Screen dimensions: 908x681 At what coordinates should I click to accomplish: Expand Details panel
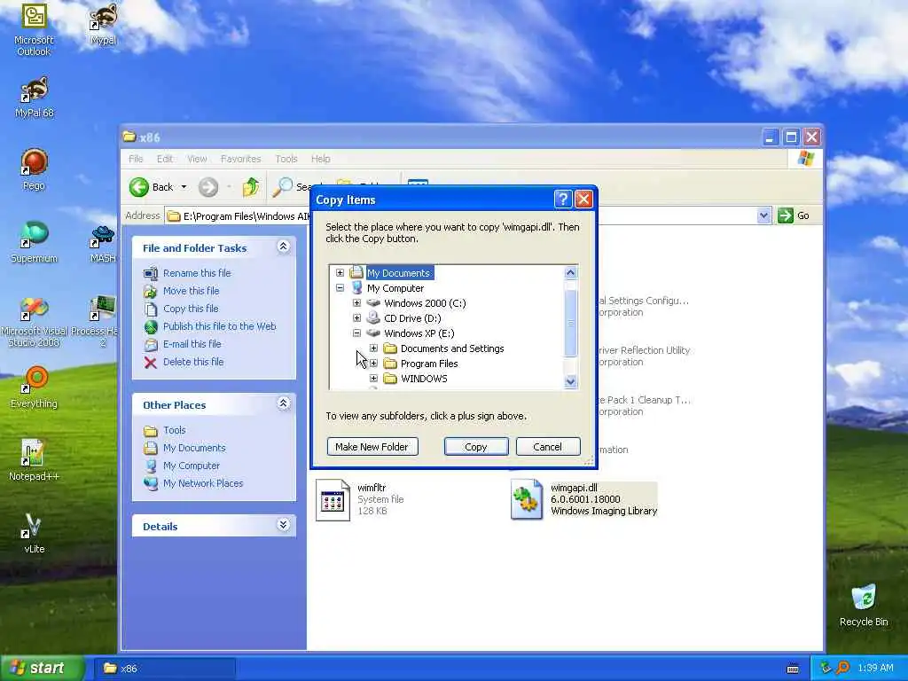pos(283,525)
